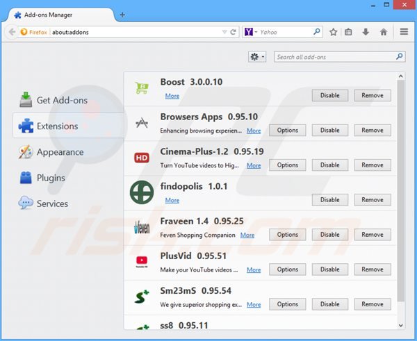Click the Sm23mS green S+ icon
417x341 pixels.
142,297
